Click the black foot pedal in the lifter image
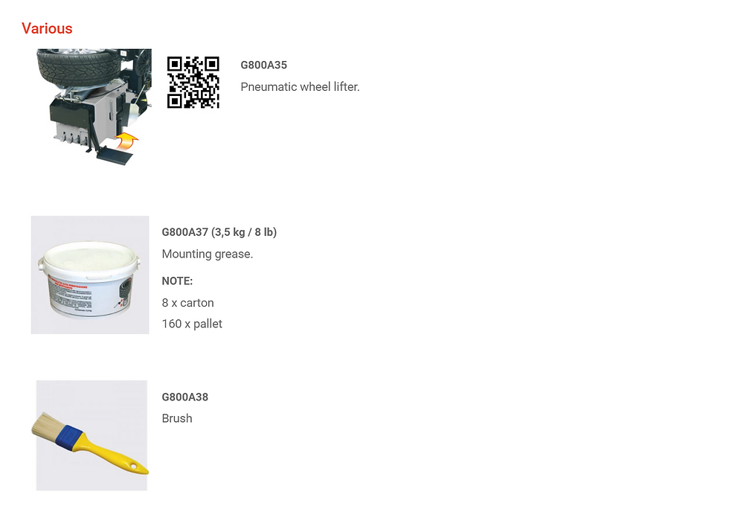Screen dimensions: 729x509 pyautogui.click(x=115, y=156)
